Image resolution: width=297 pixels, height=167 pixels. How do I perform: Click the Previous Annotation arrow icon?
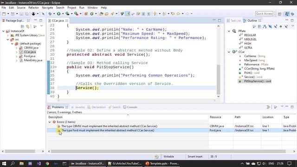(x=164, y=14)
